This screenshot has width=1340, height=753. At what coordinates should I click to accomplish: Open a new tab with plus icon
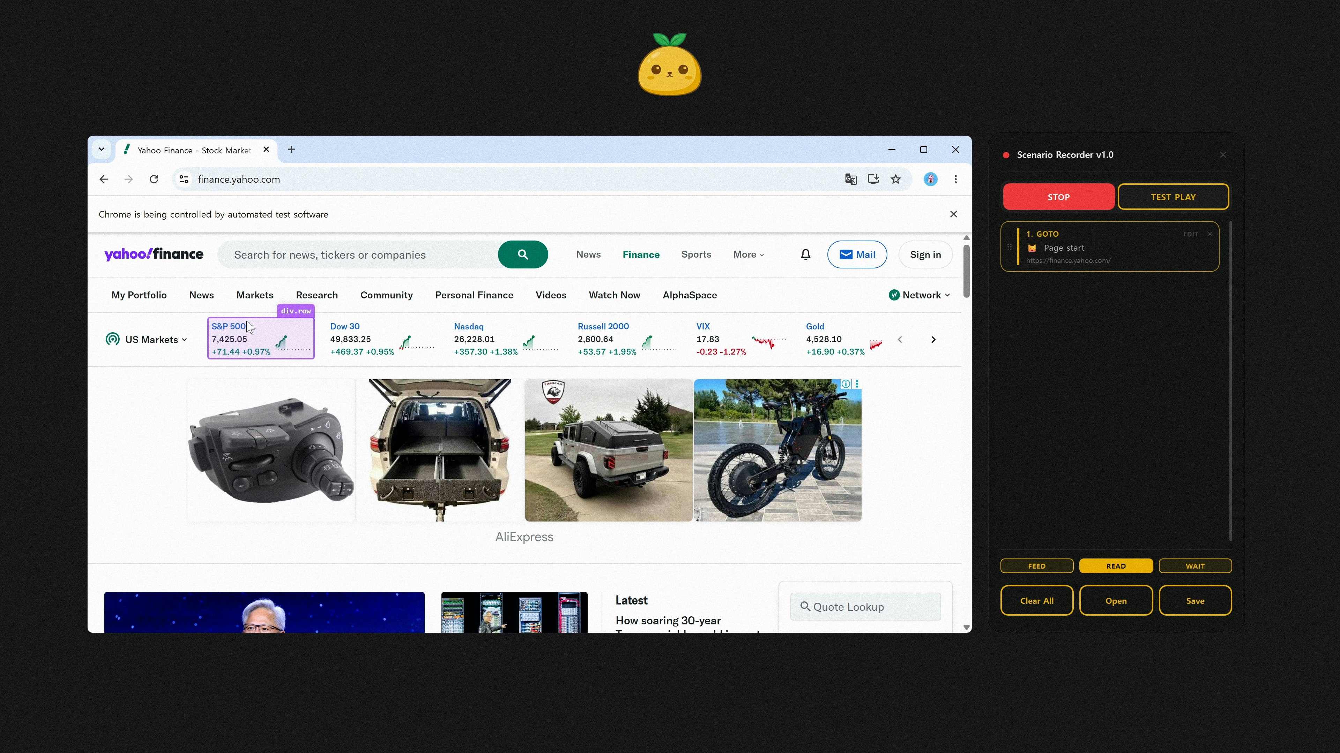click(291, 150)
